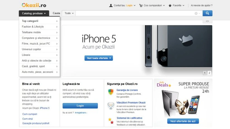Click the Favorite star icon
Viewport: 230px width, 129px height.
[170, 6]
